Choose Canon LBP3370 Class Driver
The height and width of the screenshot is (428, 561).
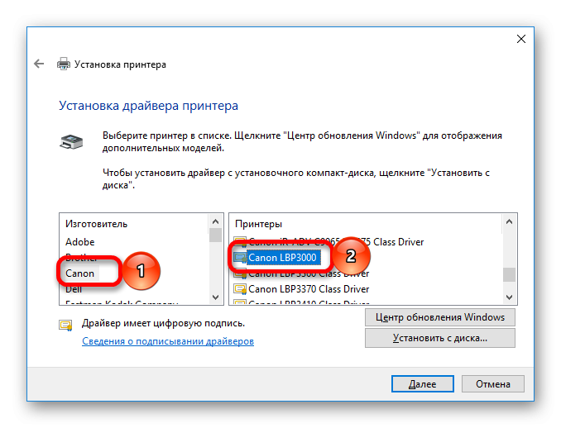coord(309,289)
